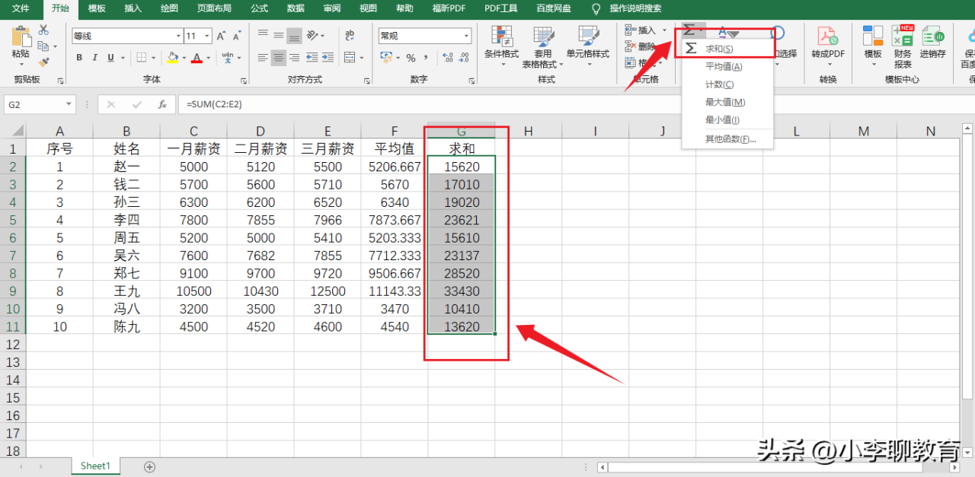Apply the red font color
975x477 pixels.
coord(197,58)
